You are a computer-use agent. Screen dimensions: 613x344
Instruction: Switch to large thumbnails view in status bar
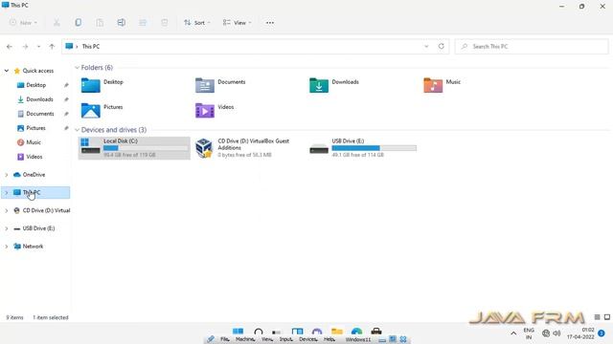(607, 317)
